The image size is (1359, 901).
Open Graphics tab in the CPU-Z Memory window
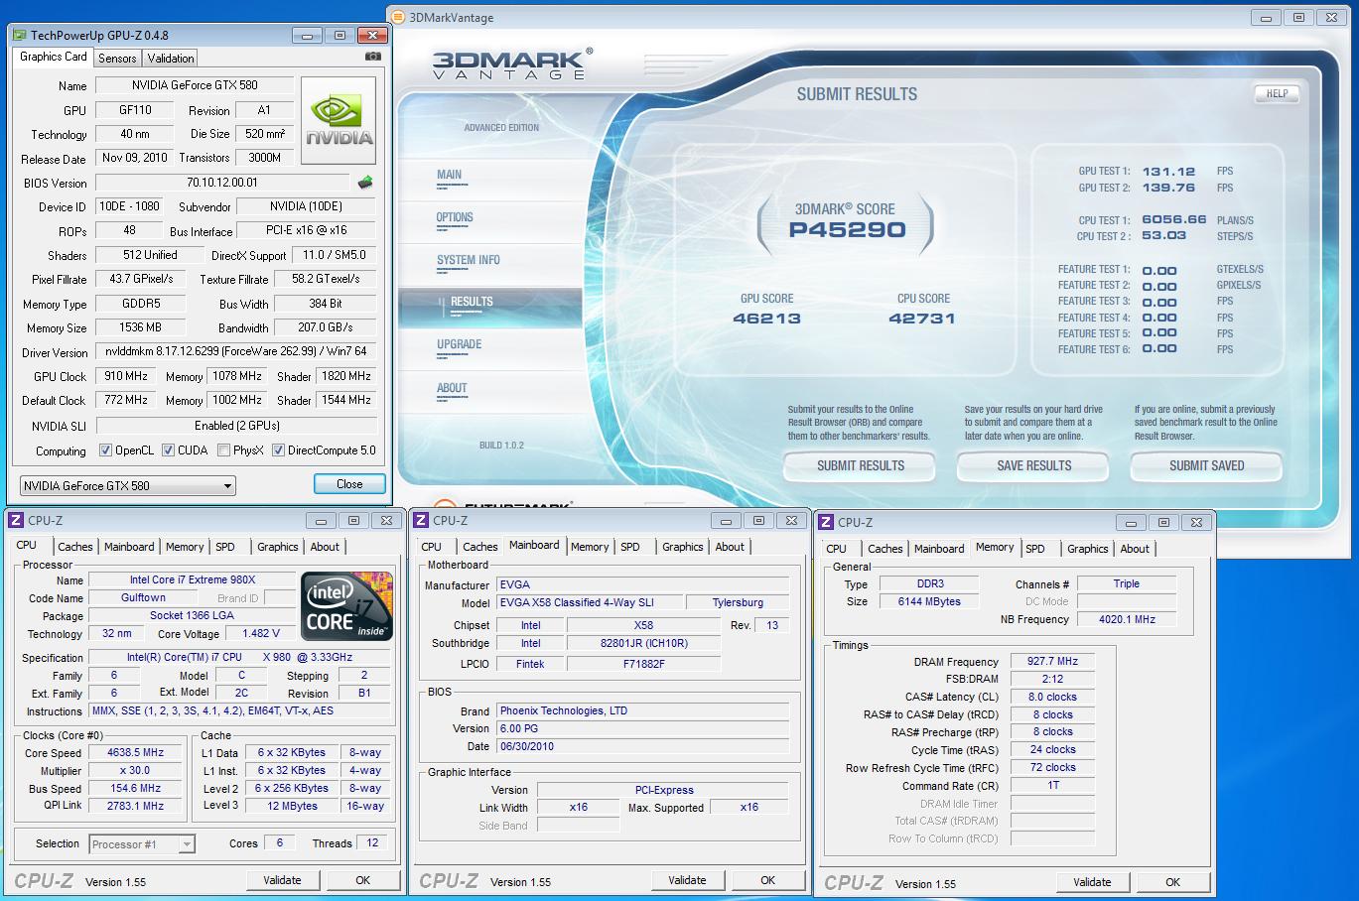tap(1087, 549)
